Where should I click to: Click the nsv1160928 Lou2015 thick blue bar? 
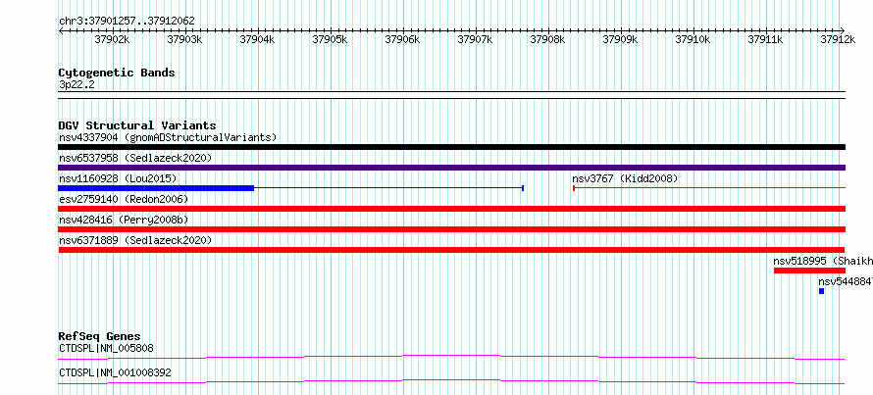coord(156,188)
